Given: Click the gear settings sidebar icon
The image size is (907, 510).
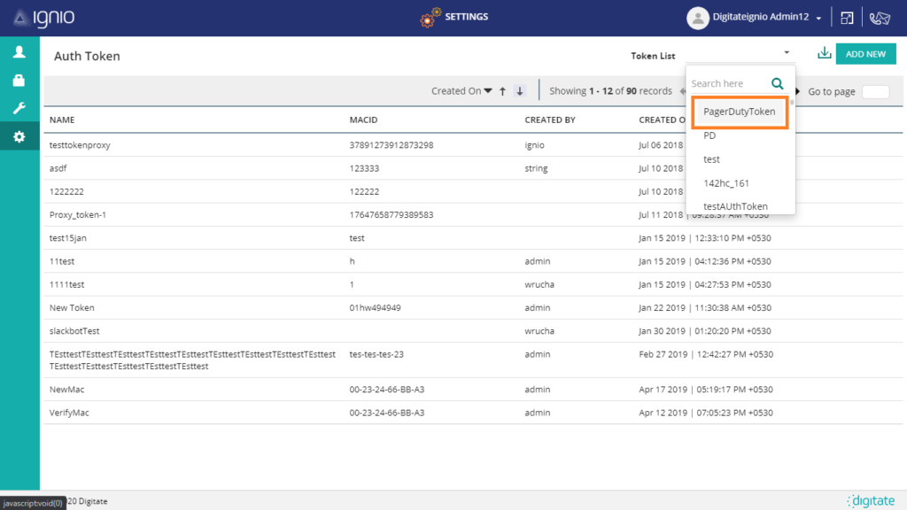Looking at the screenshot, I should (19, 137).
